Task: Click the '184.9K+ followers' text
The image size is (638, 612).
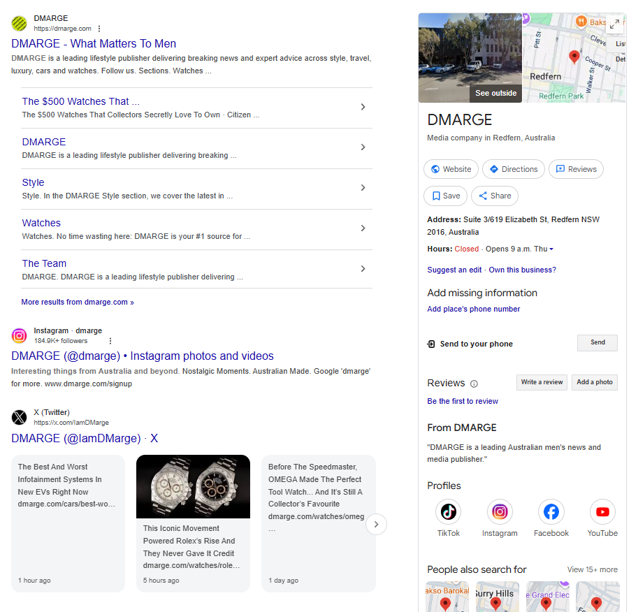Action: 61,341
